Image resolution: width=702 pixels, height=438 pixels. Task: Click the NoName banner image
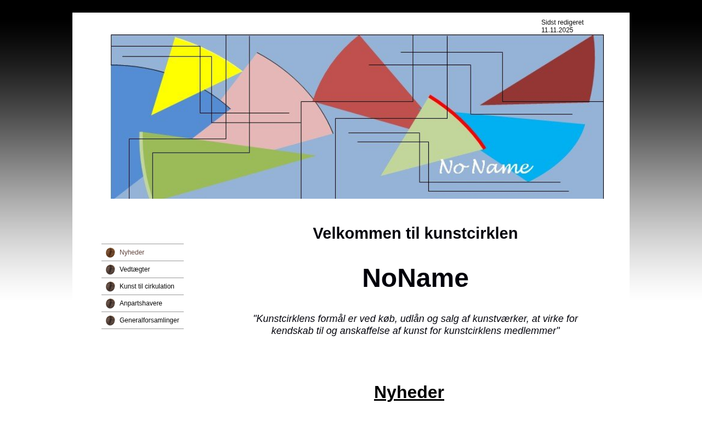[x=357, y=117]
